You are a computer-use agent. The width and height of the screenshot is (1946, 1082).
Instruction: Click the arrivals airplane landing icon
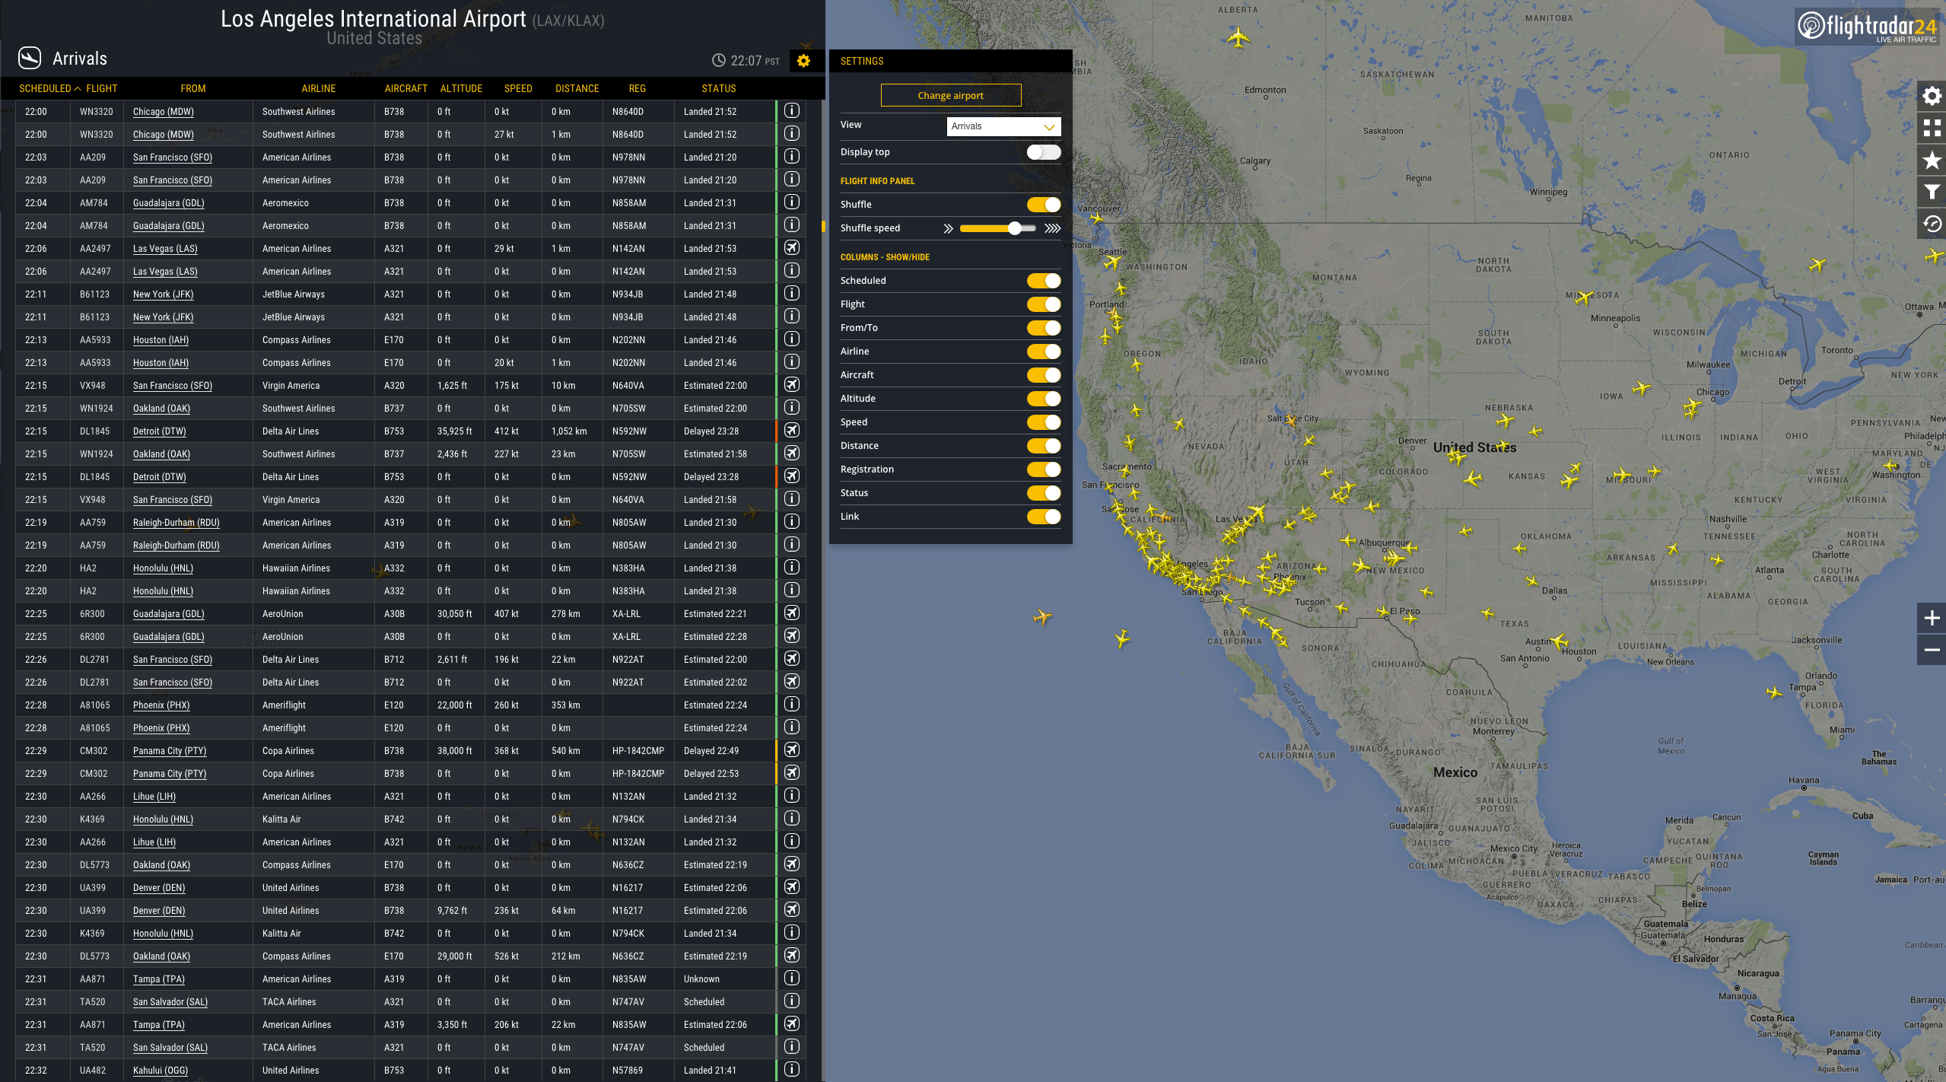(30, 58)
